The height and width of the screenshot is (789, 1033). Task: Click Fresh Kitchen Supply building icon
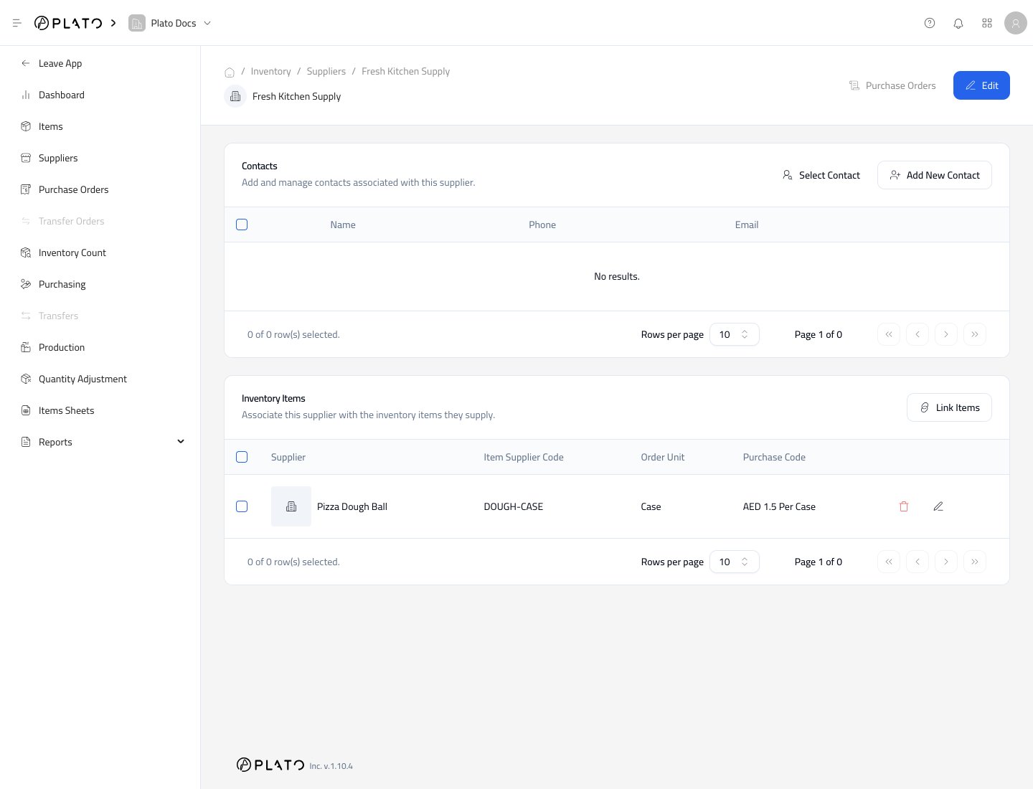coord(235,96)
